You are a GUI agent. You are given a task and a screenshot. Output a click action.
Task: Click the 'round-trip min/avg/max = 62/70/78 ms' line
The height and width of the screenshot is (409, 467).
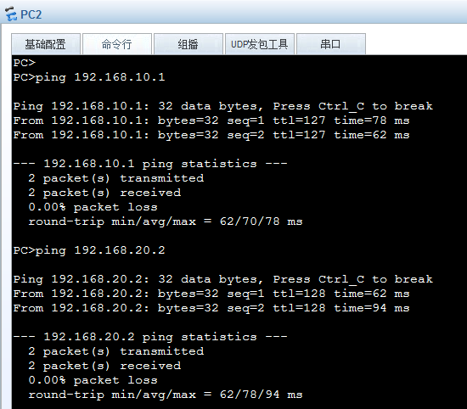[166, 221]
